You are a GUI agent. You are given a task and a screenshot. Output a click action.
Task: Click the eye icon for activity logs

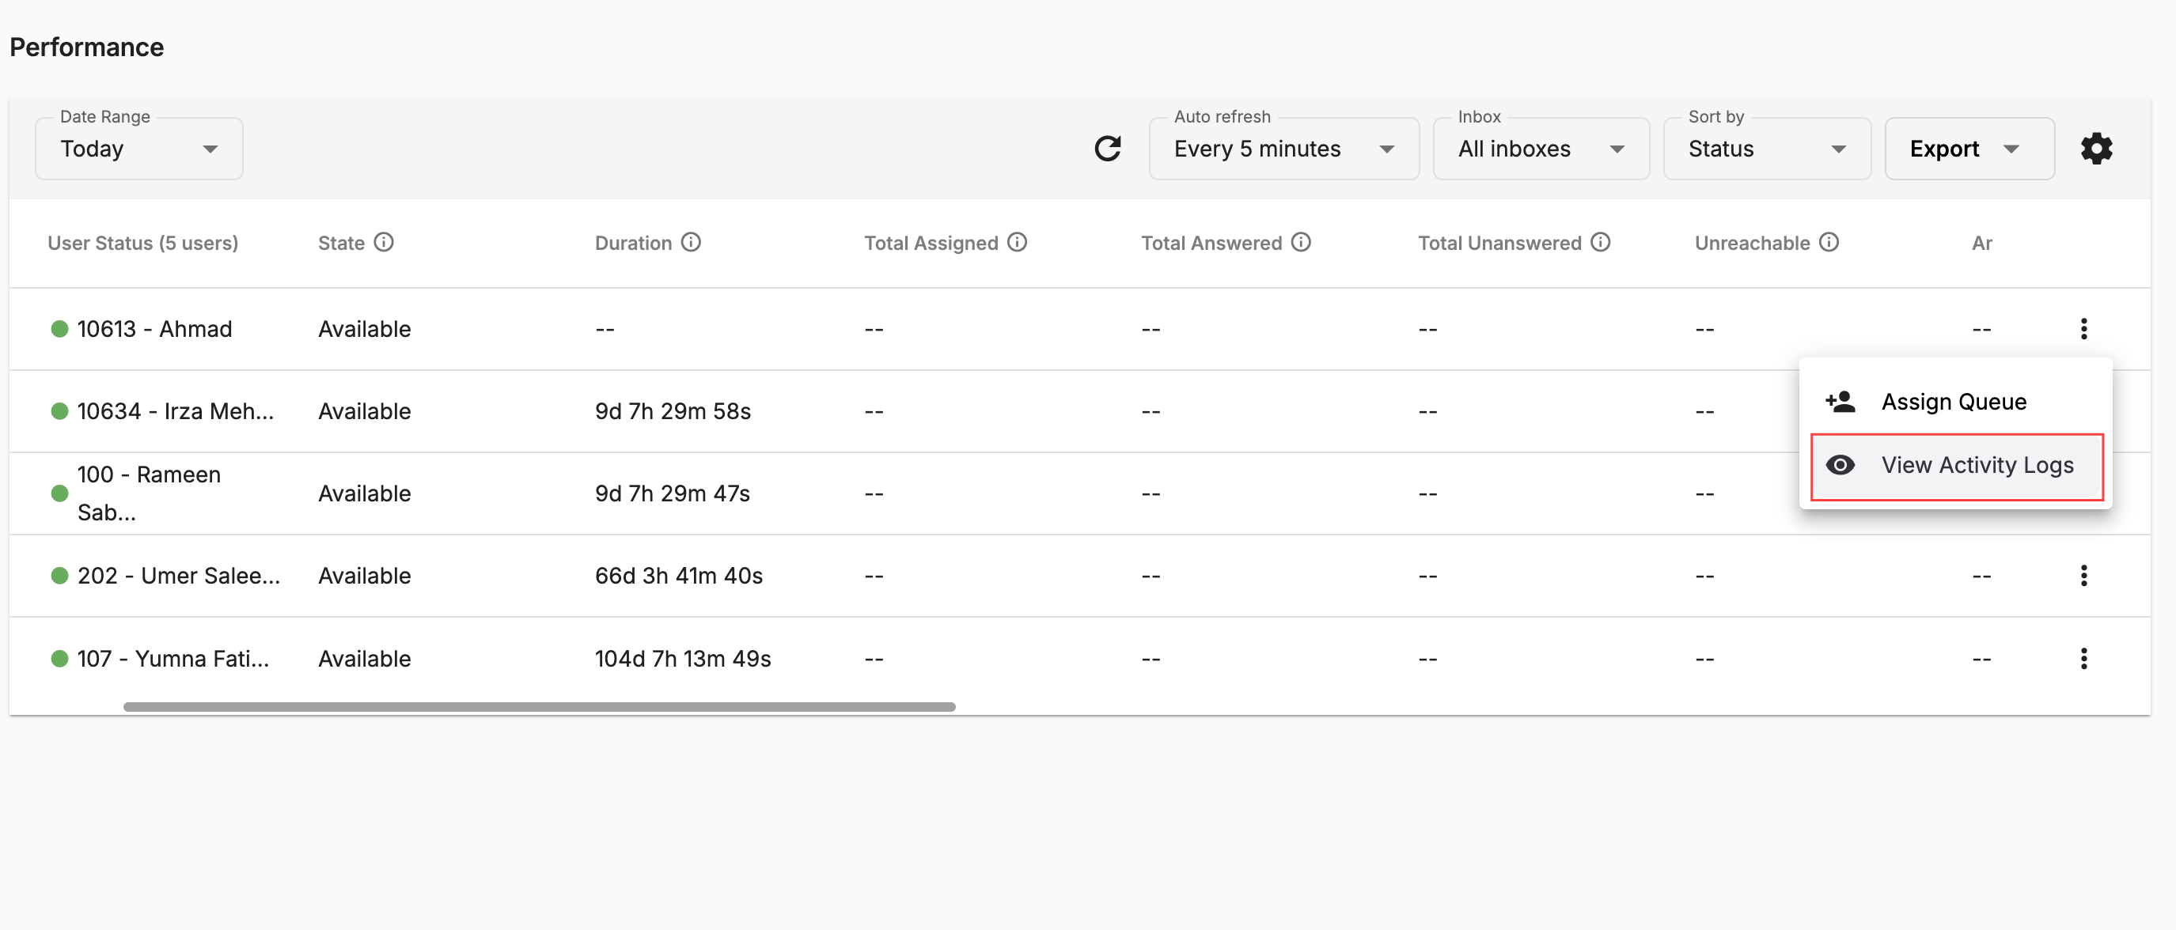point(1841,465)
